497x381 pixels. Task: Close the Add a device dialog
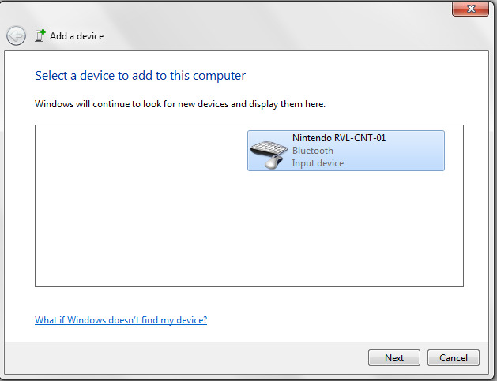tap(470, 8)
